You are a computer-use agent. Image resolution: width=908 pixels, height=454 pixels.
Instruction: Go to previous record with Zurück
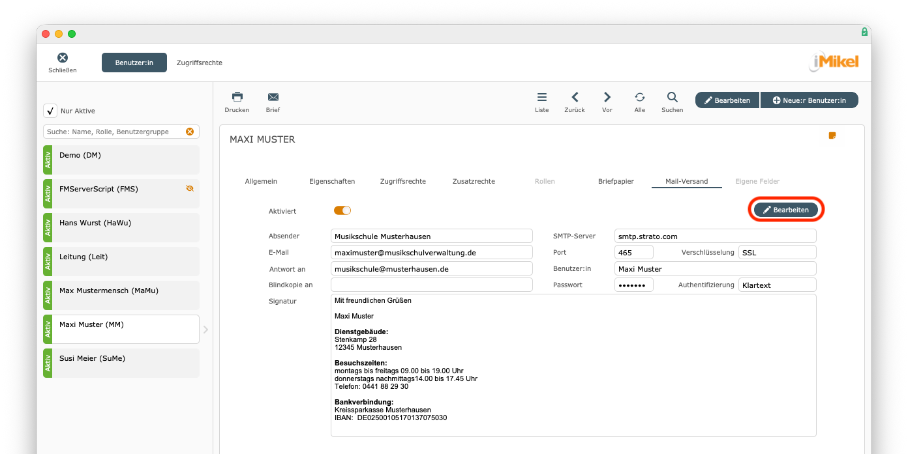(575, 97)
